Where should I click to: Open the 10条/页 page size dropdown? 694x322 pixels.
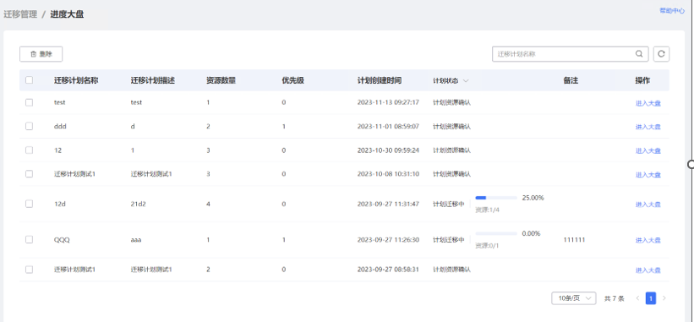click(574, 298)
